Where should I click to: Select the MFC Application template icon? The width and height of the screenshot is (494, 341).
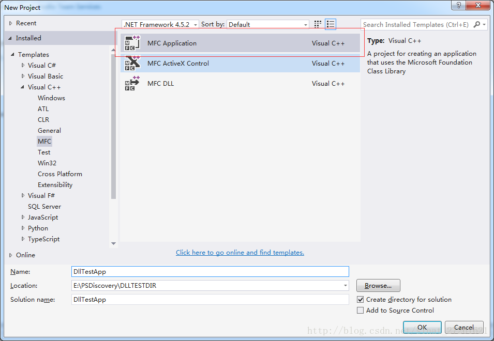coord(132,43)
